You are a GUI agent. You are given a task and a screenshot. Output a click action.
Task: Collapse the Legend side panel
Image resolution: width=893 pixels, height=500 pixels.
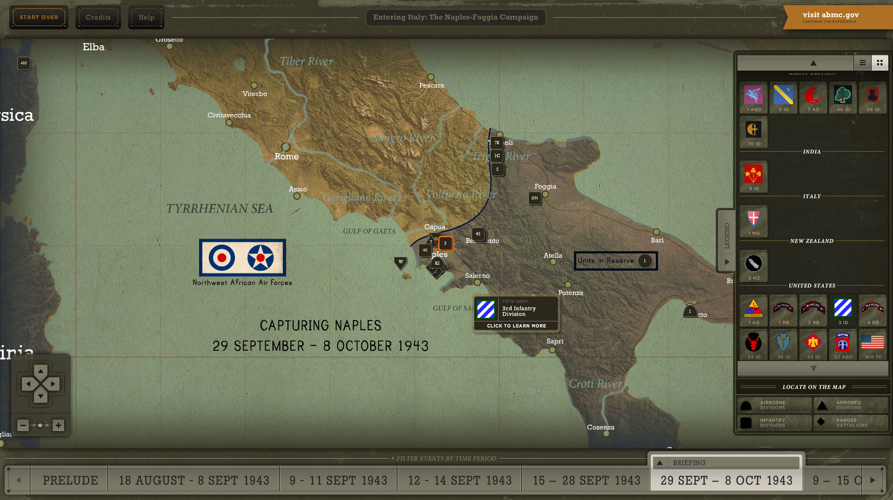[726, 262]
